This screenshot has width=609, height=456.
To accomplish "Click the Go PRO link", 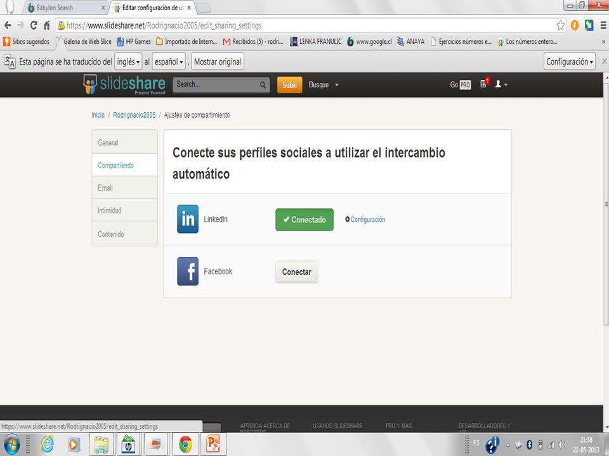I will pos(461,84).
